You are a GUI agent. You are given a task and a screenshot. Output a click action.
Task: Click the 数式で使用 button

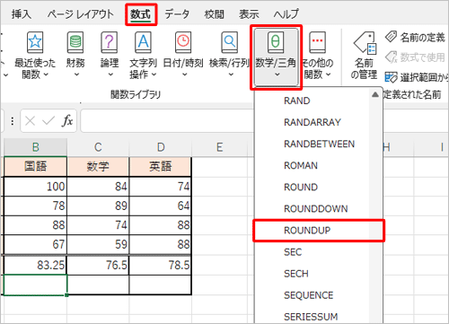(x=415, y=57)
